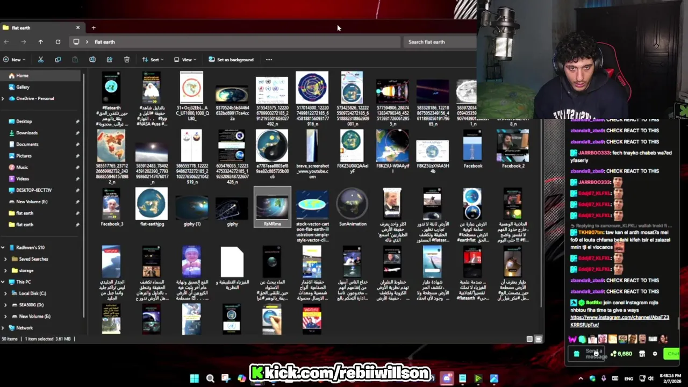Select the flat earth tab
The height and width of the screenshot is (387, 688).
[42, 27]
